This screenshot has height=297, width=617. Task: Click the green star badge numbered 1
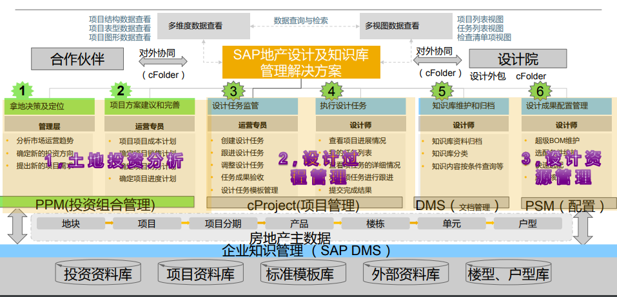22,91
